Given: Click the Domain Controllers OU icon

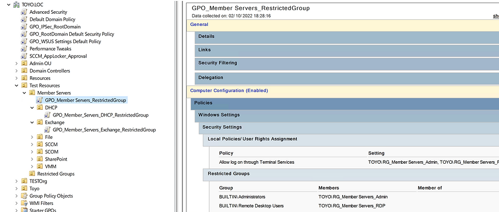Looking at the screenshot, I should [x=24, y=71].
